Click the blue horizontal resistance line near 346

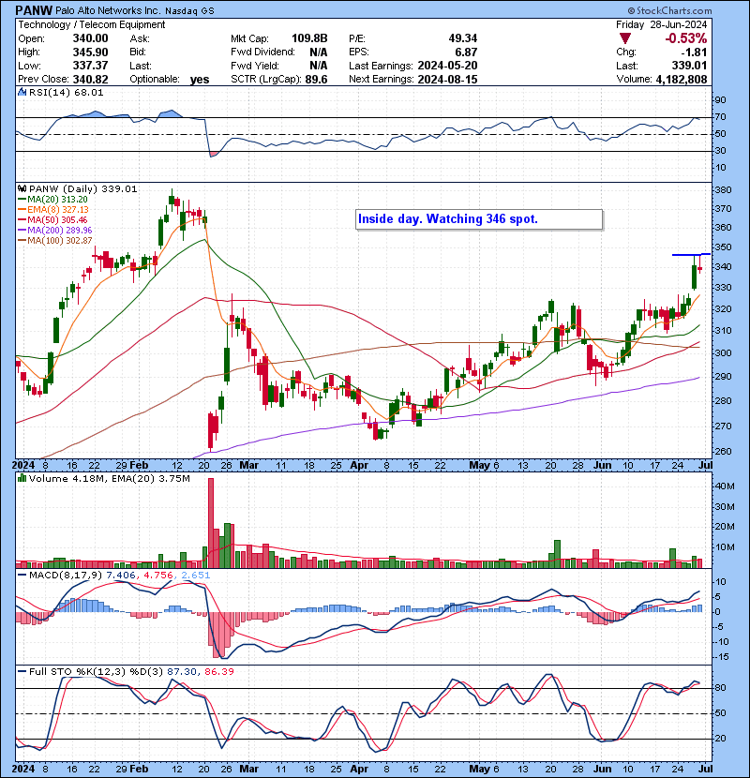(691, 255)
